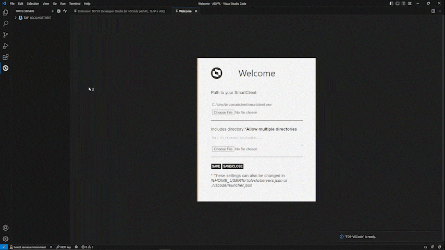Click the Welcome heading text

(256, 73)
